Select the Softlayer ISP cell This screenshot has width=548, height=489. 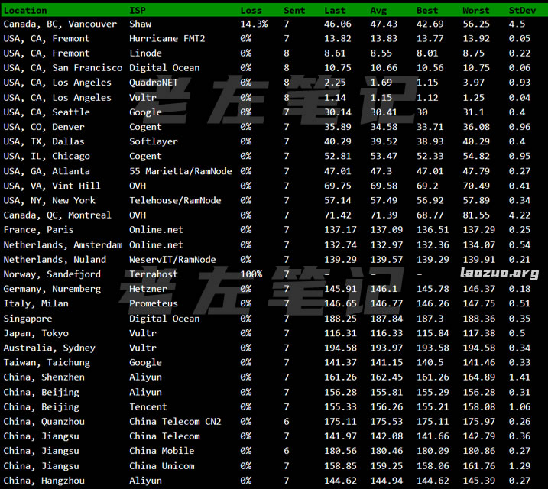pyautogui.click(x=154, y=141)
